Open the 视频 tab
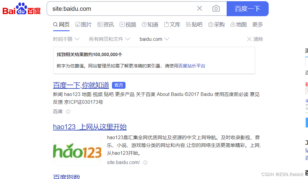This screenshot has height=179, width=308. [128, 25]
